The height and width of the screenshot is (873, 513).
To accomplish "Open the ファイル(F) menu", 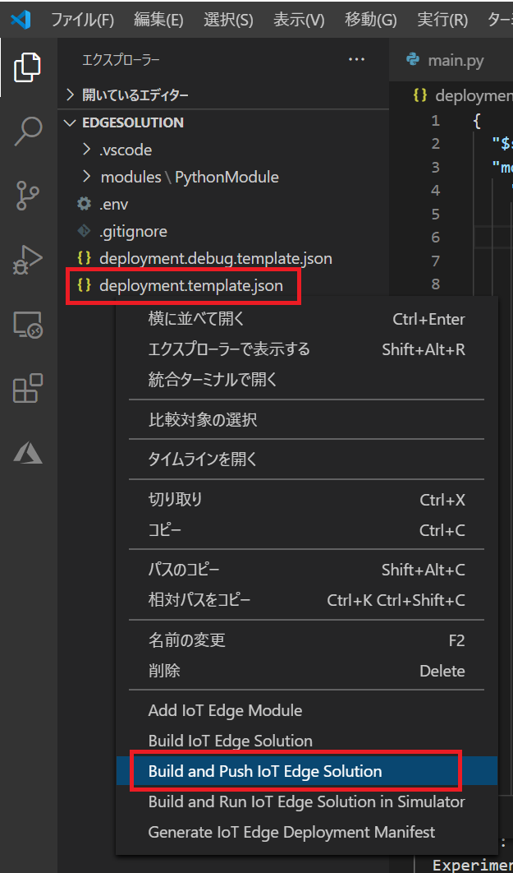I will pos(82,20).
